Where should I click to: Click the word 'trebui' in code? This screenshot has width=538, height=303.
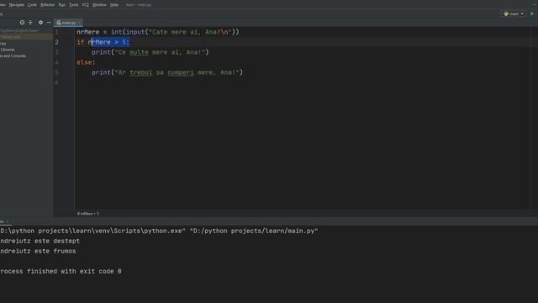(x=140, y=72)
